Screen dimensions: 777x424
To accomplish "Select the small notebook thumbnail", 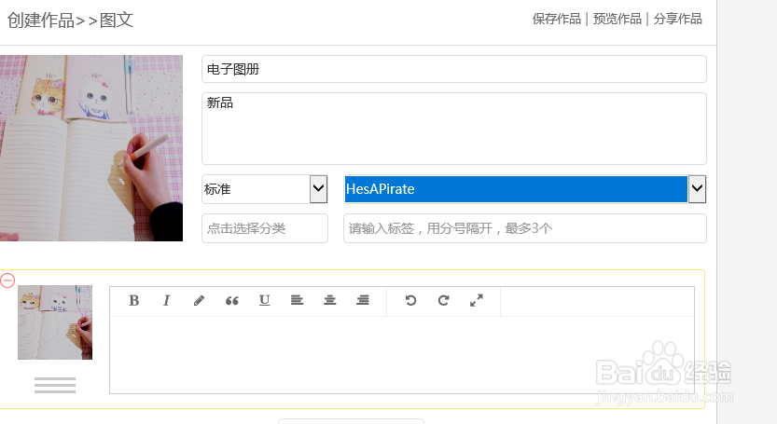I will (x=55, y=322).
